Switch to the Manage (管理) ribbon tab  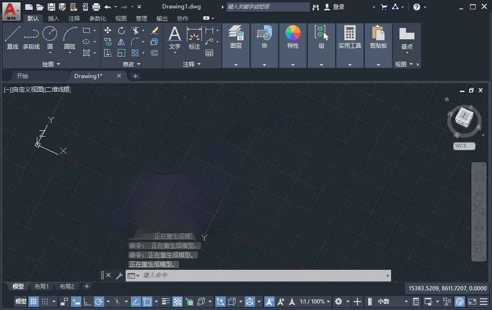[141, 19]
